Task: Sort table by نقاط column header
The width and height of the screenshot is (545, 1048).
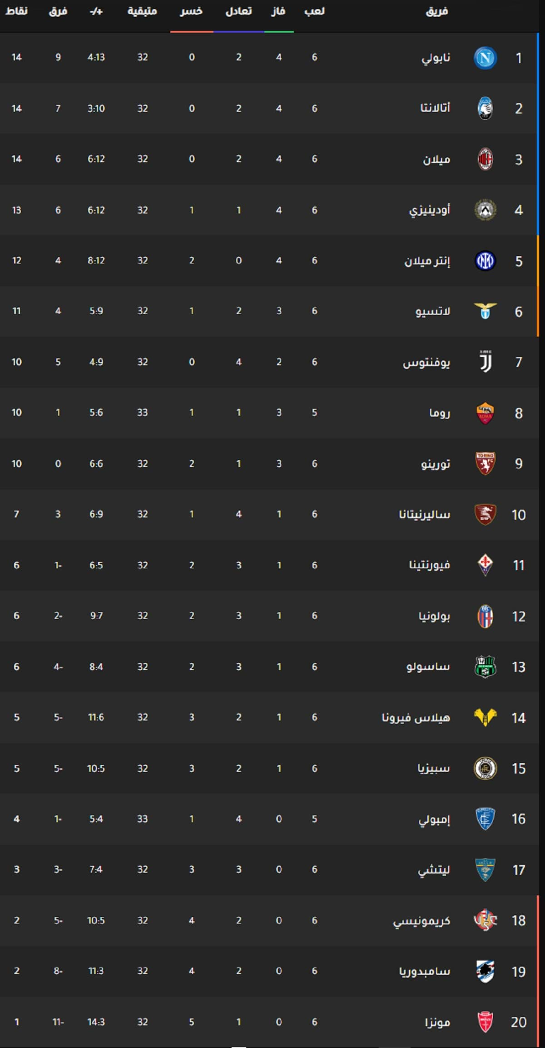Action: click(x=16, y=11)
